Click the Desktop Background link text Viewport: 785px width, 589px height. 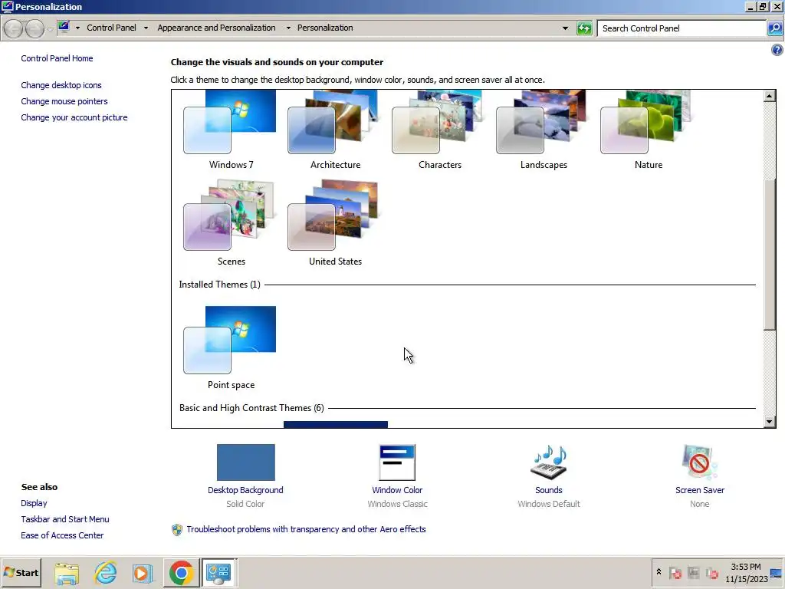(x=245, y=490)
